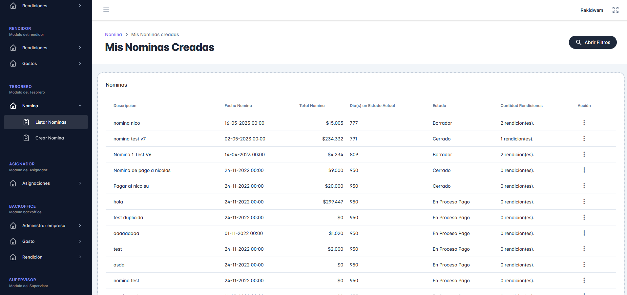Follow the Nomina breadcrumb link
Image resolution: width=627 pixels, height=295 pixels.
pyautogui.click(x=113, y=34)
